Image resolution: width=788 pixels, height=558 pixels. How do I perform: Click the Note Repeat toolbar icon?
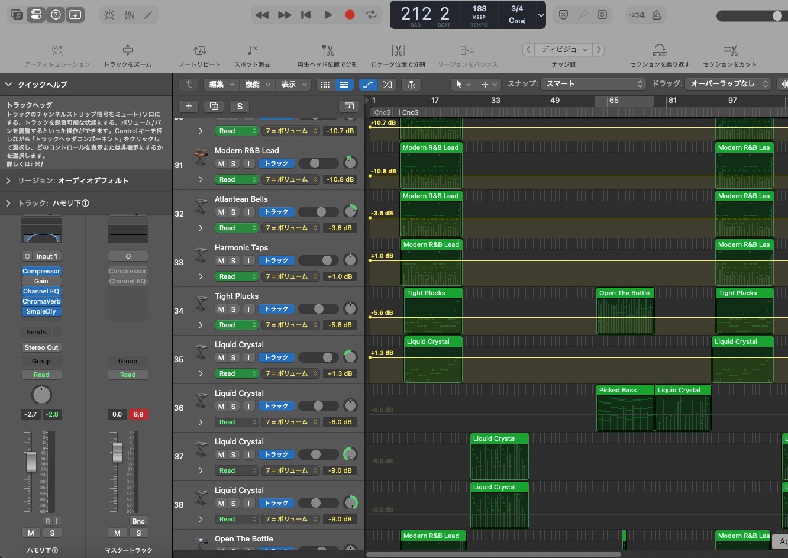(199, 51)
